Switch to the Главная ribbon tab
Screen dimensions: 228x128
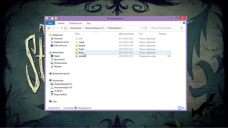[61, 23]
